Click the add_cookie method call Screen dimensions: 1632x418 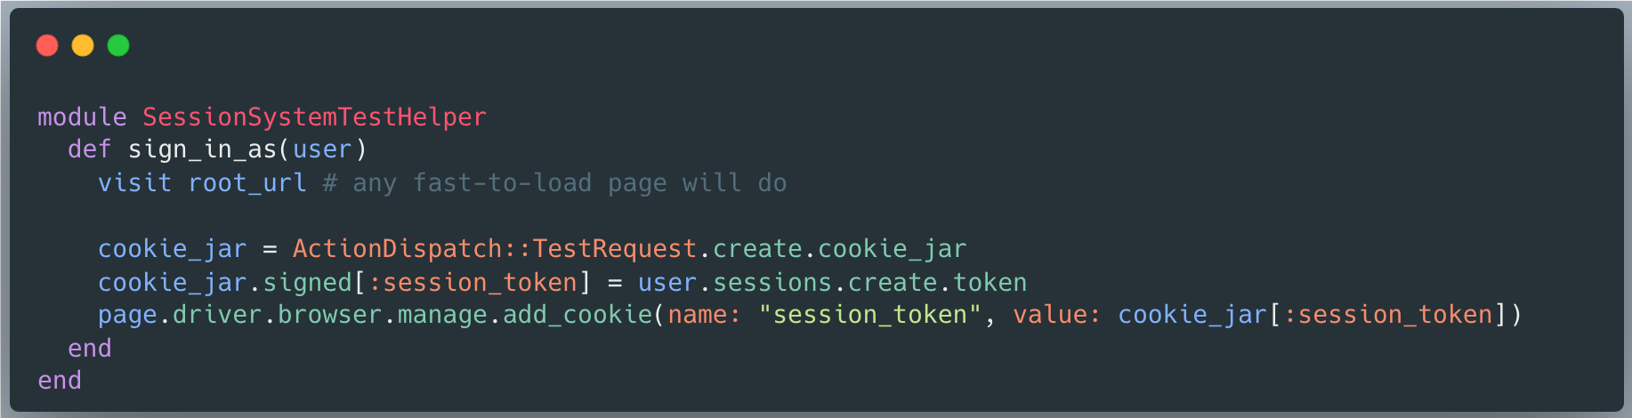tap(578, 315)
